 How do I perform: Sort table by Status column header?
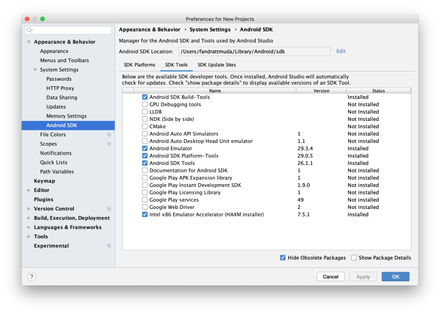(378, 91)
